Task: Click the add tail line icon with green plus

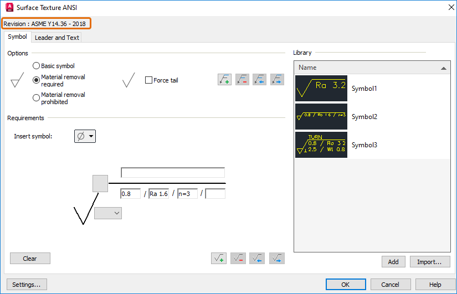Action: (x=224, y=79)
